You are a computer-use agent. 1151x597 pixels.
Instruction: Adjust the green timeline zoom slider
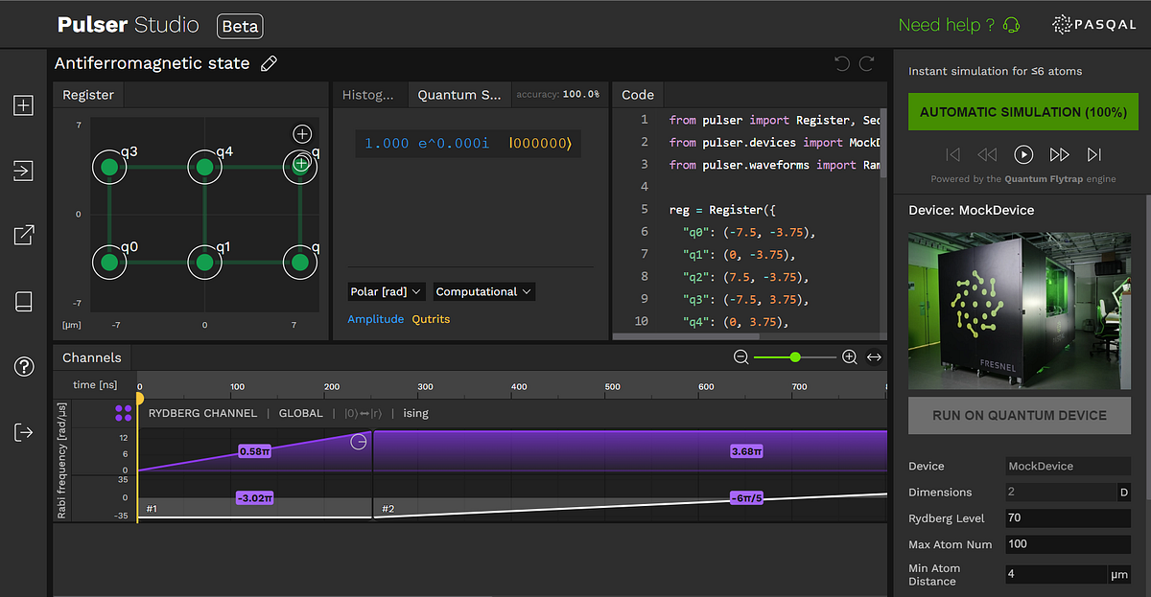tap(794, 356)
